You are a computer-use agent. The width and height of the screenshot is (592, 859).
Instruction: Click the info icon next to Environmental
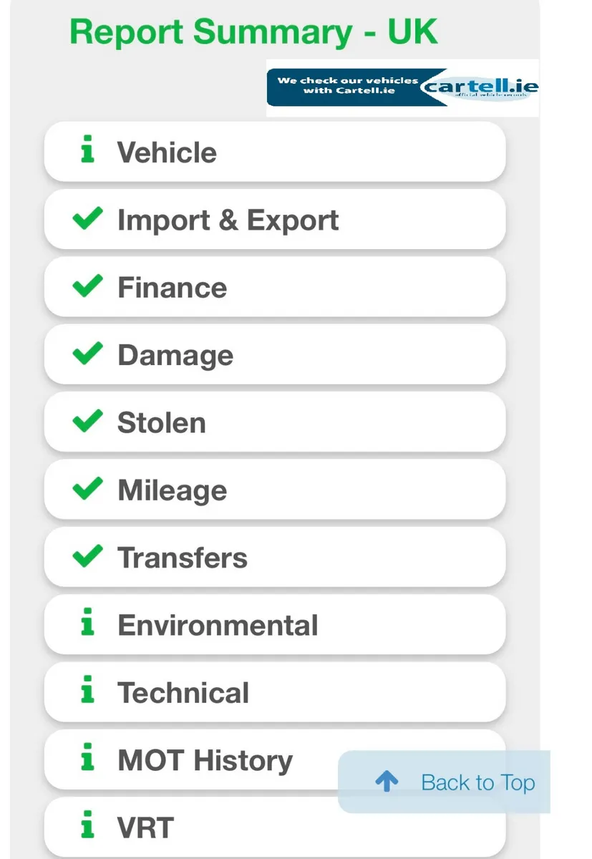[87, 624]
